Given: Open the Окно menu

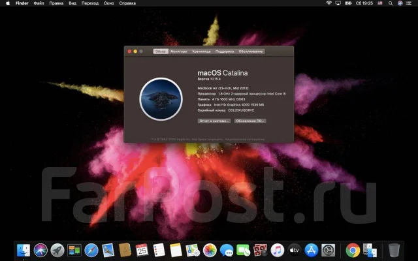Looking at the screenshot, I should pos(109,3).
